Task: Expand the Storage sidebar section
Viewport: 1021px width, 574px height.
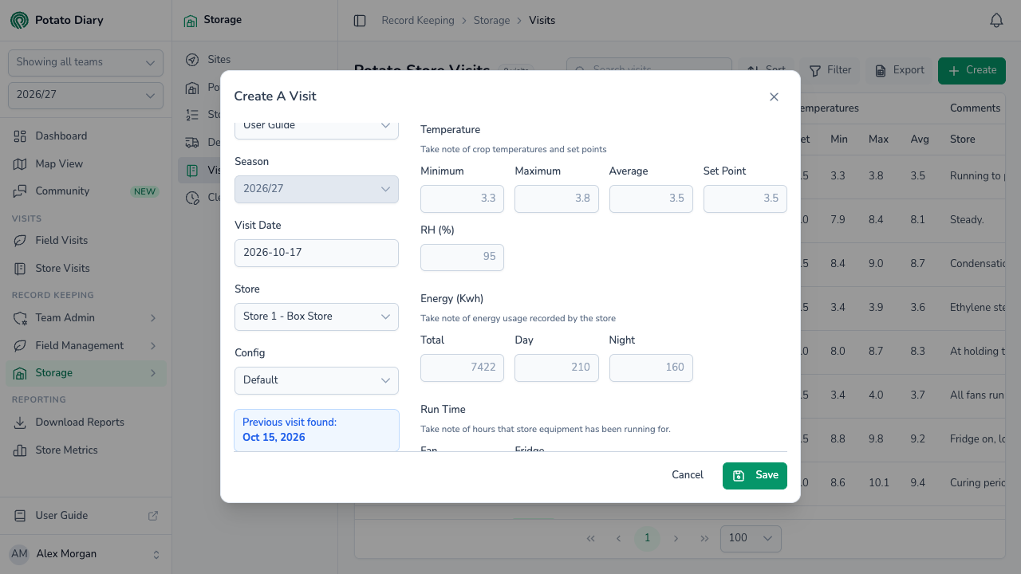Action: coord(86,373)
